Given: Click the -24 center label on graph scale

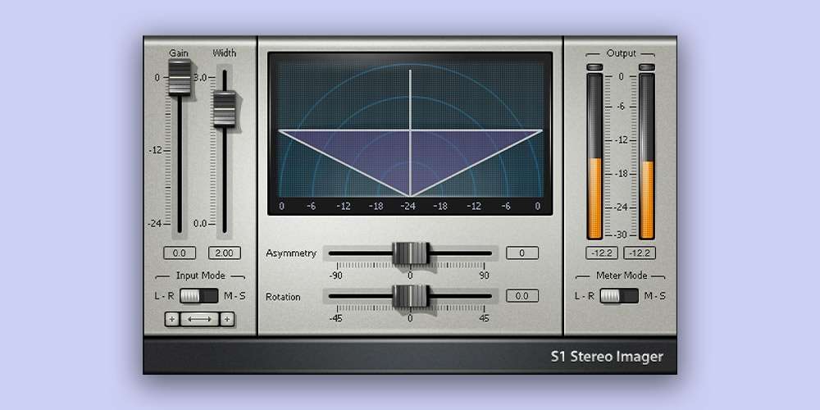Looking at the screenshot, I should point(408,206).
